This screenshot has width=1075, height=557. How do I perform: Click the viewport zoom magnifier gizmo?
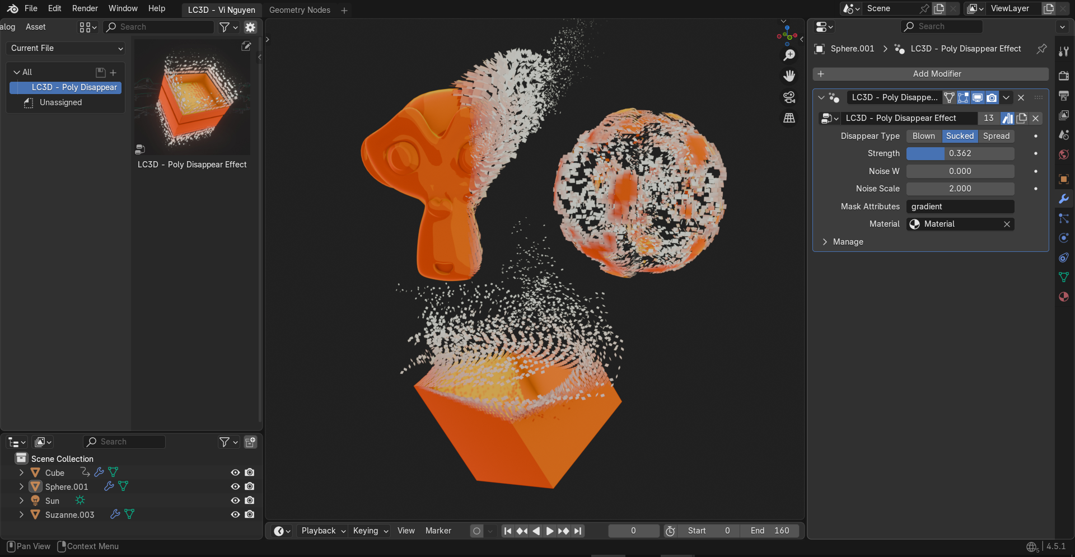coord(789,55)
